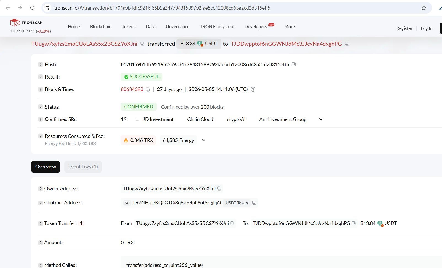Open the TR7NHqjeKQxGTCi8q8ZY4pL8otSzgjLj6t contract address
Image resolution: width=442 pixels, height=268 pixels.
pyautogui.click(x=177, y=203)
